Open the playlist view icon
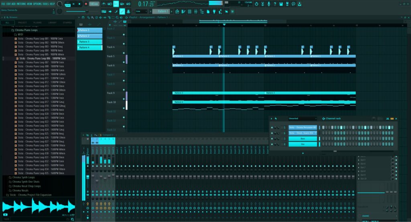The width and height of the screenshot is (411, 222). click(x=177, y=12)
